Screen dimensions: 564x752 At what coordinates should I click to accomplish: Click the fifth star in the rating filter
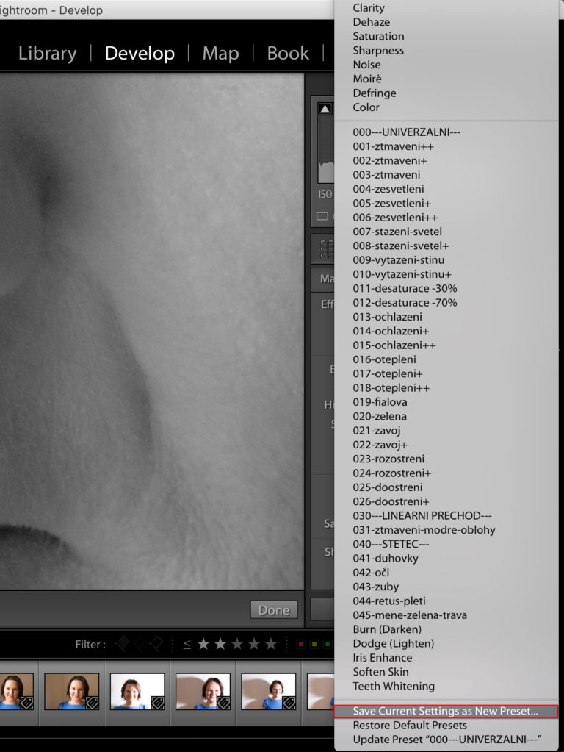click(271, 644)
